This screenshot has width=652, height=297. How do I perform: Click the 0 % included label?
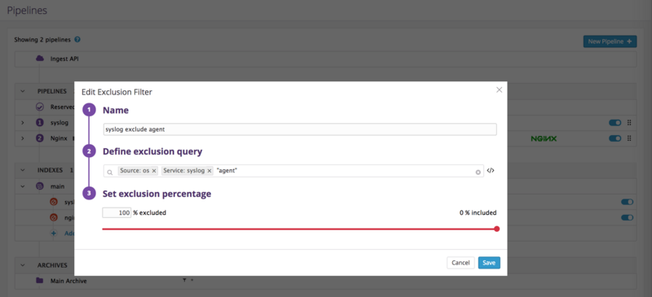point(478,212)
